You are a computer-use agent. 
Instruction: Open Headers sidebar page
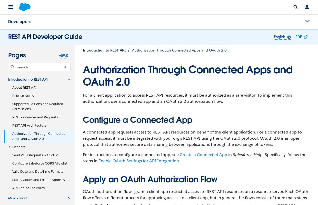click(x=19, y=147)
